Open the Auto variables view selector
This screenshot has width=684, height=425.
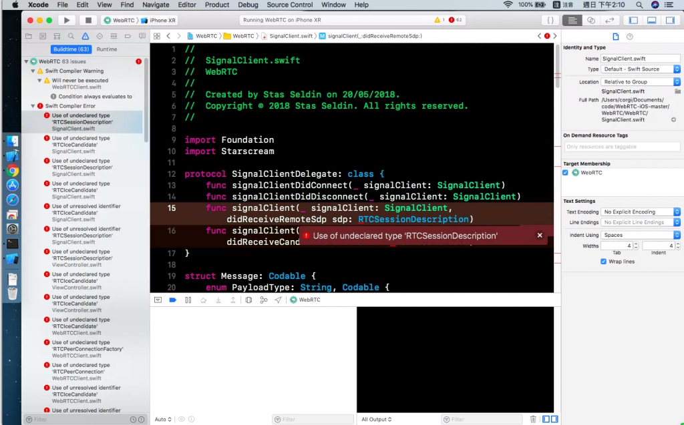(163, 420)
